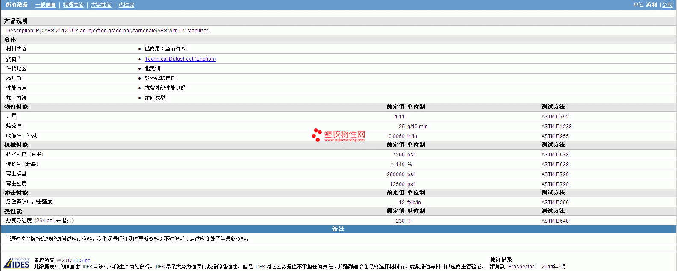Click the 产品说明 section header

point(16,21)
